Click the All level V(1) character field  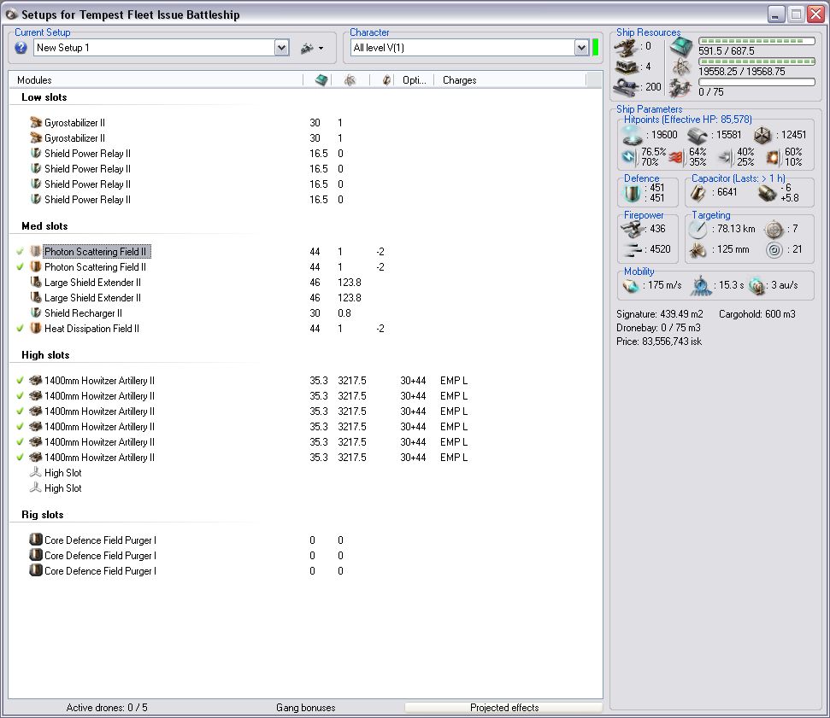tap(462, 48)
